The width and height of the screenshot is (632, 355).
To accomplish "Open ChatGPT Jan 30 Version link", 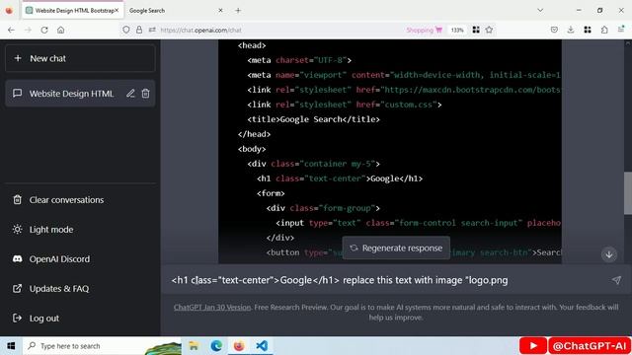I will click(x=212, y=307).
